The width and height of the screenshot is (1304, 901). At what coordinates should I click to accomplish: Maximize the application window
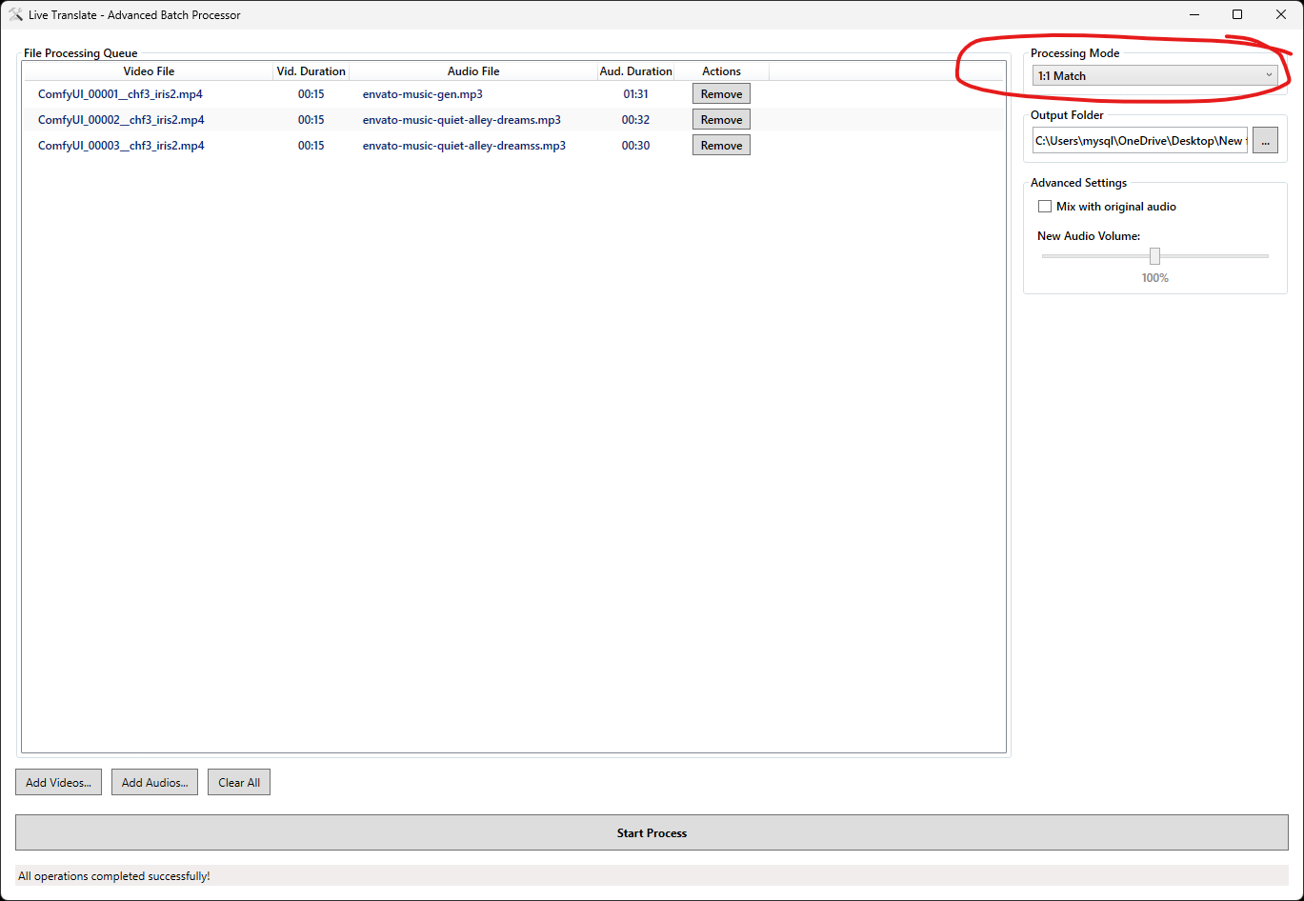tap(1237, 14)
